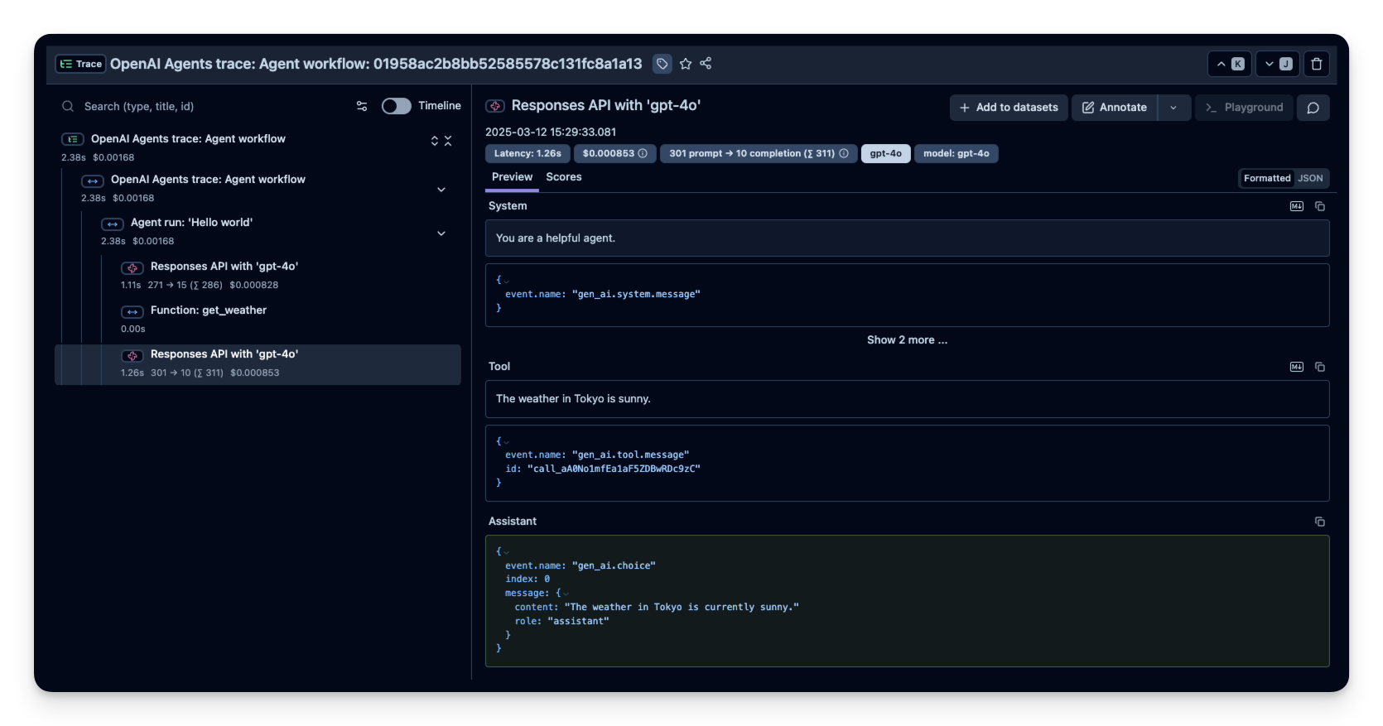Collapse the nested 'OpenAI Agents trace: Agent workflow' span
1383x726 pixels.
[x=441, y=190]
